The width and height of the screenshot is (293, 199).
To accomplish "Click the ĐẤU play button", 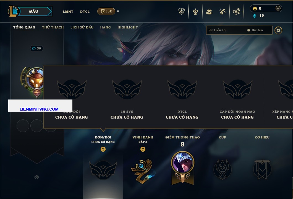I will [34, 11].
